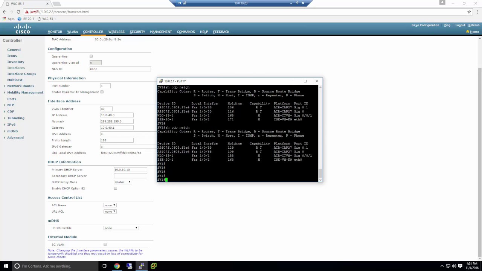482x271 pixels.
Task: Pin the remote desktop connection bar
Action: click(179, 3)
